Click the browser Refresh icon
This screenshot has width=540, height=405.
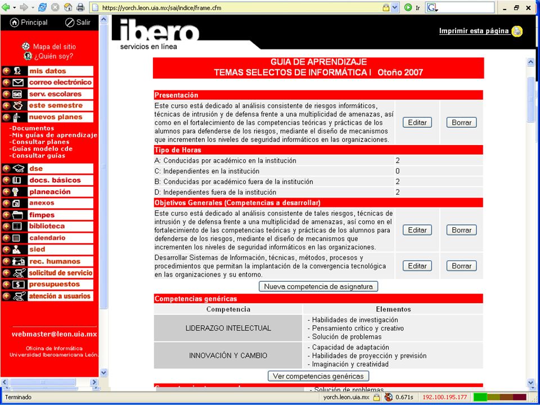coord(42,7)
